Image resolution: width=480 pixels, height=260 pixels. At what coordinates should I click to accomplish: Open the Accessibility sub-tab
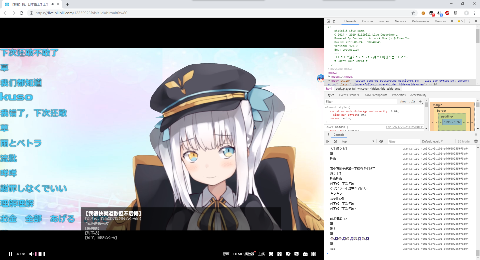pyautogui.click(x=418, y=95)
